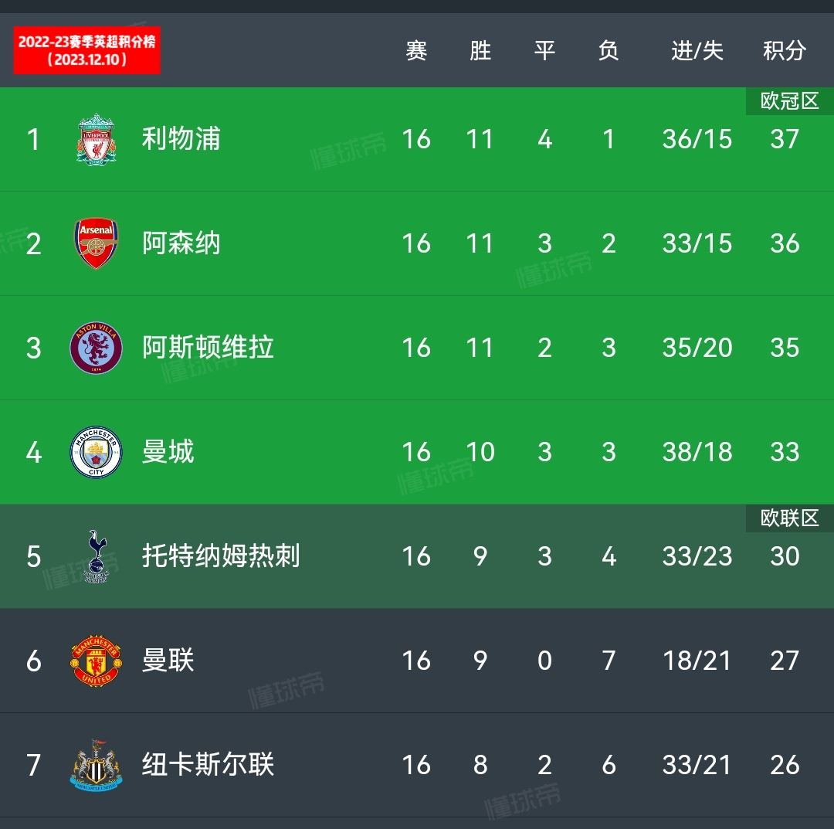
Task: Sort by the 胜 column header
Action: pyautogui.click(x=480, y=51)
